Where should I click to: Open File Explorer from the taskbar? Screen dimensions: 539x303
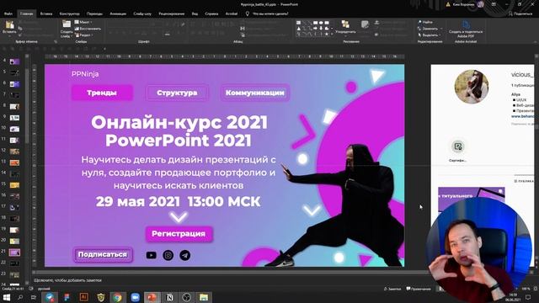pyautogui.click(x=204, y=297)
